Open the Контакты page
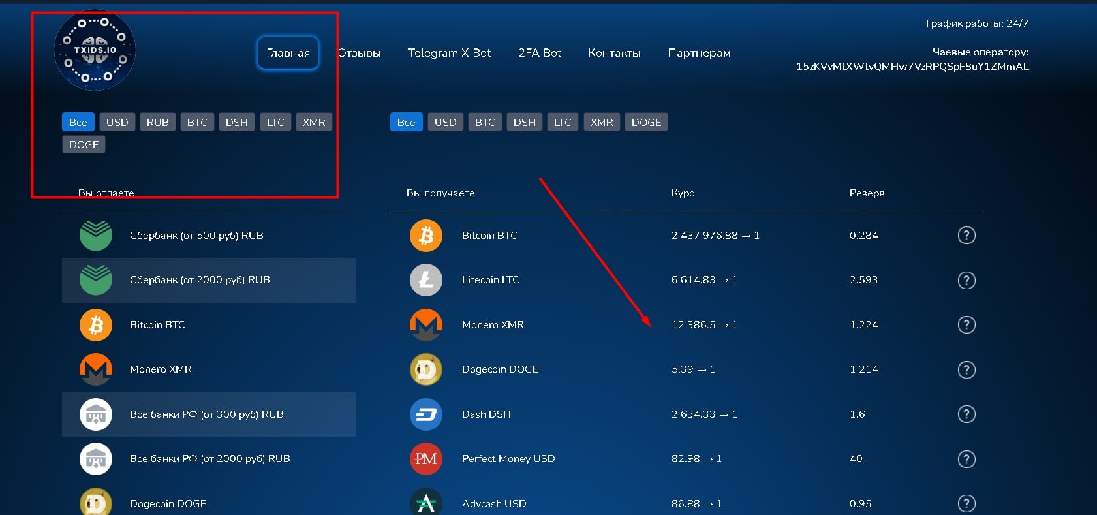 click(x=614, y=53)
